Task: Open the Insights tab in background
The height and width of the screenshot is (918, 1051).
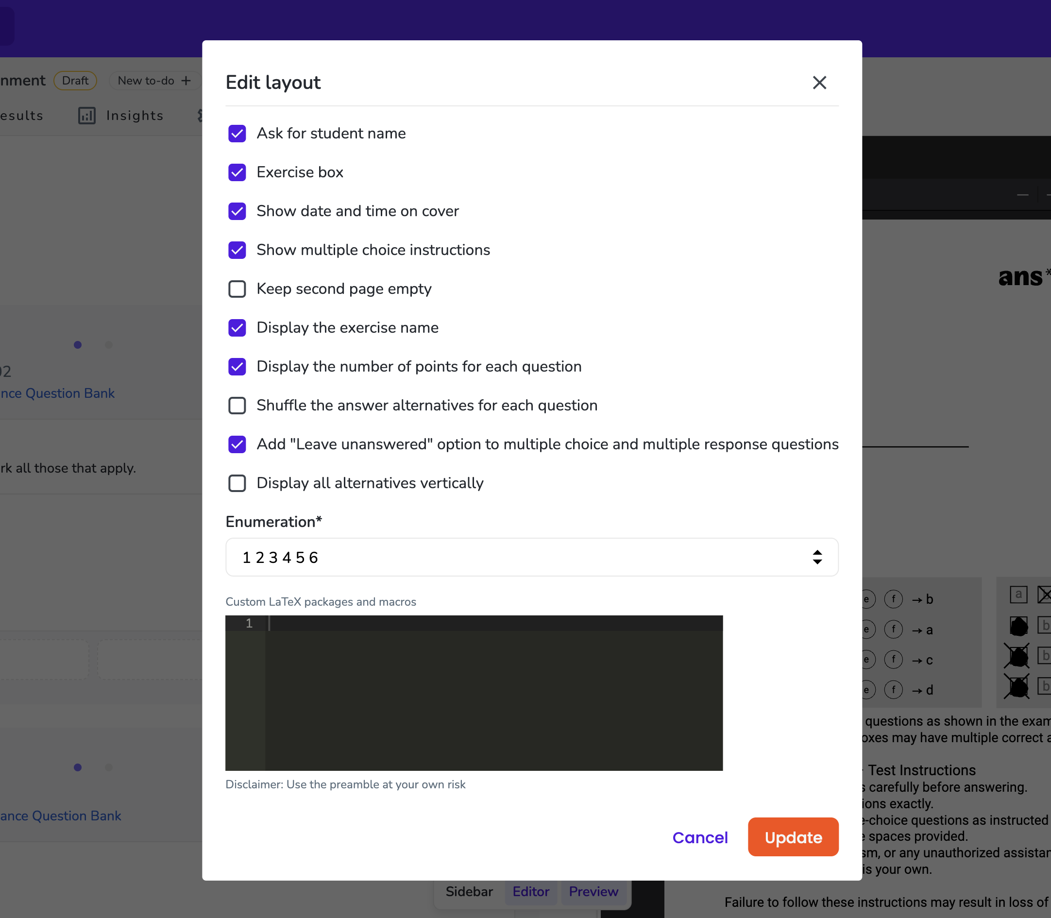Action: point(121,116)
